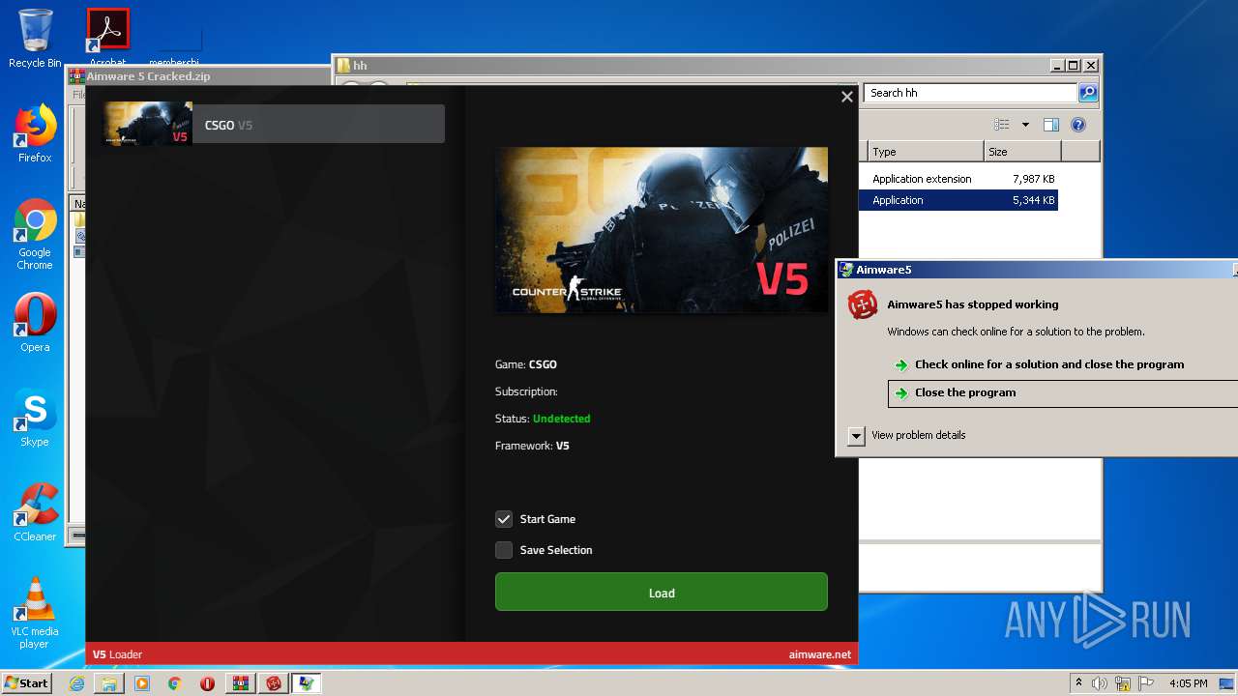Toggle the preview pane icon
The width and height of the screenshot is (1238, 696).
coord(1051,125)
